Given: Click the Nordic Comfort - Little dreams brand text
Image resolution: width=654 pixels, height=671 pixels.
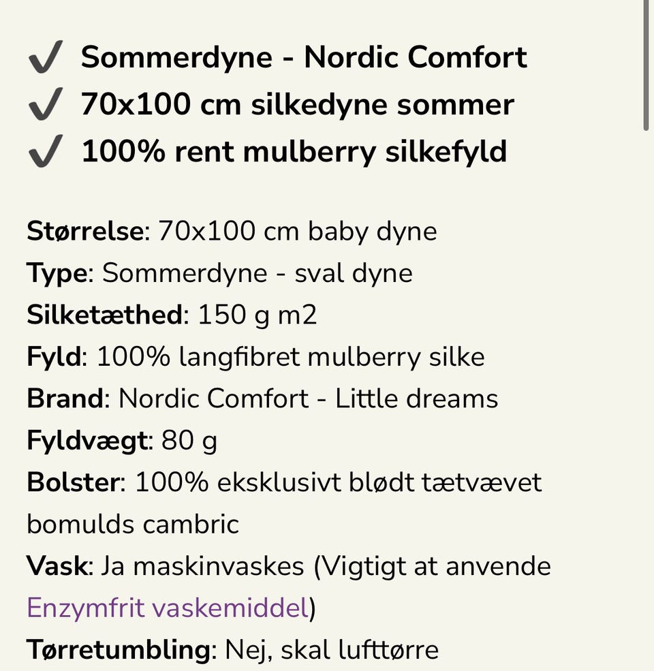Looking at the screenshot, I should tap(309, 399).
